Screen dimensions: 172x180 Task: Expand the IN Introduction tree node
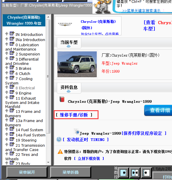pyautogui.click(x=7, y=34)
